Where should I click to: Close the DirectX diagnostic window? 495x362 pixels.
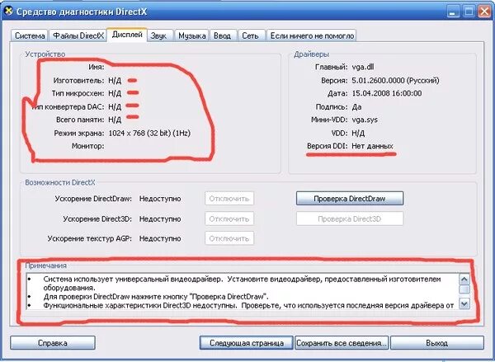(484, 12)
